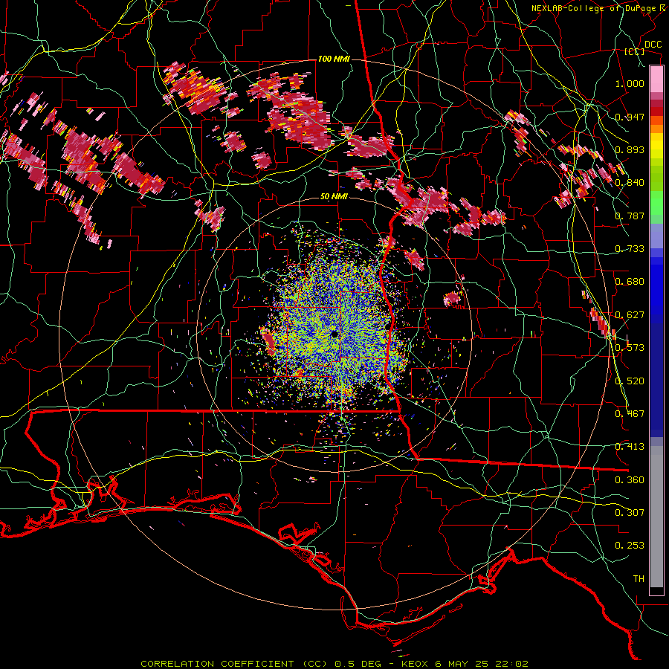Click the [CC] units label
Screen dimensions: 669x669
tap(635, 51)
